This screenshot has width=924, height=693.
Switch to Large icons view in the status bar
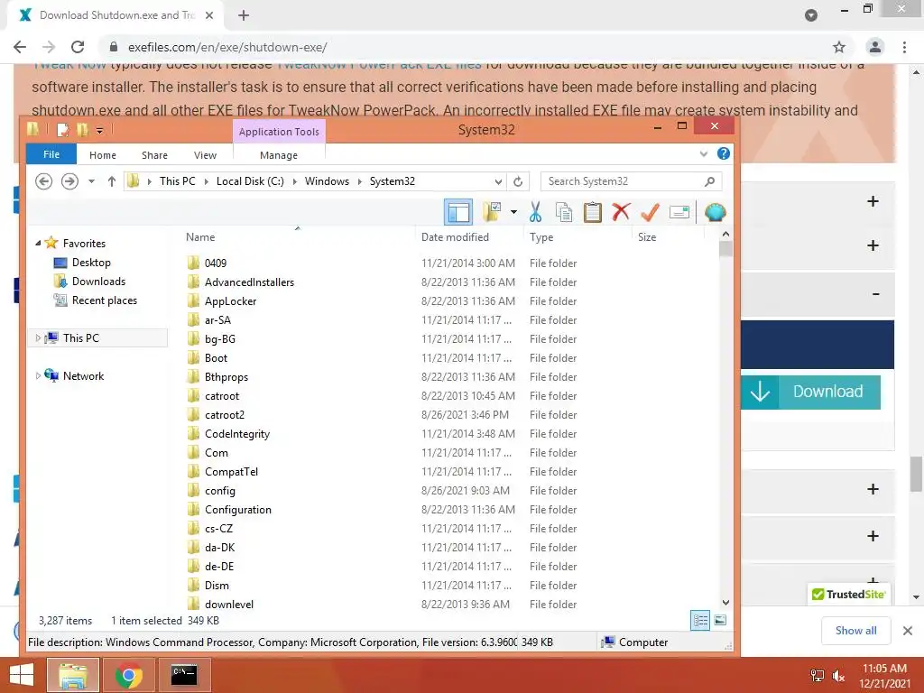pos(720,620)
